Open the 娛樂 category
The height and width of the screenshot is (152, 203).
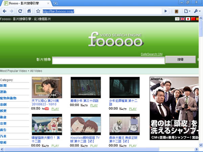pos(3,111)
